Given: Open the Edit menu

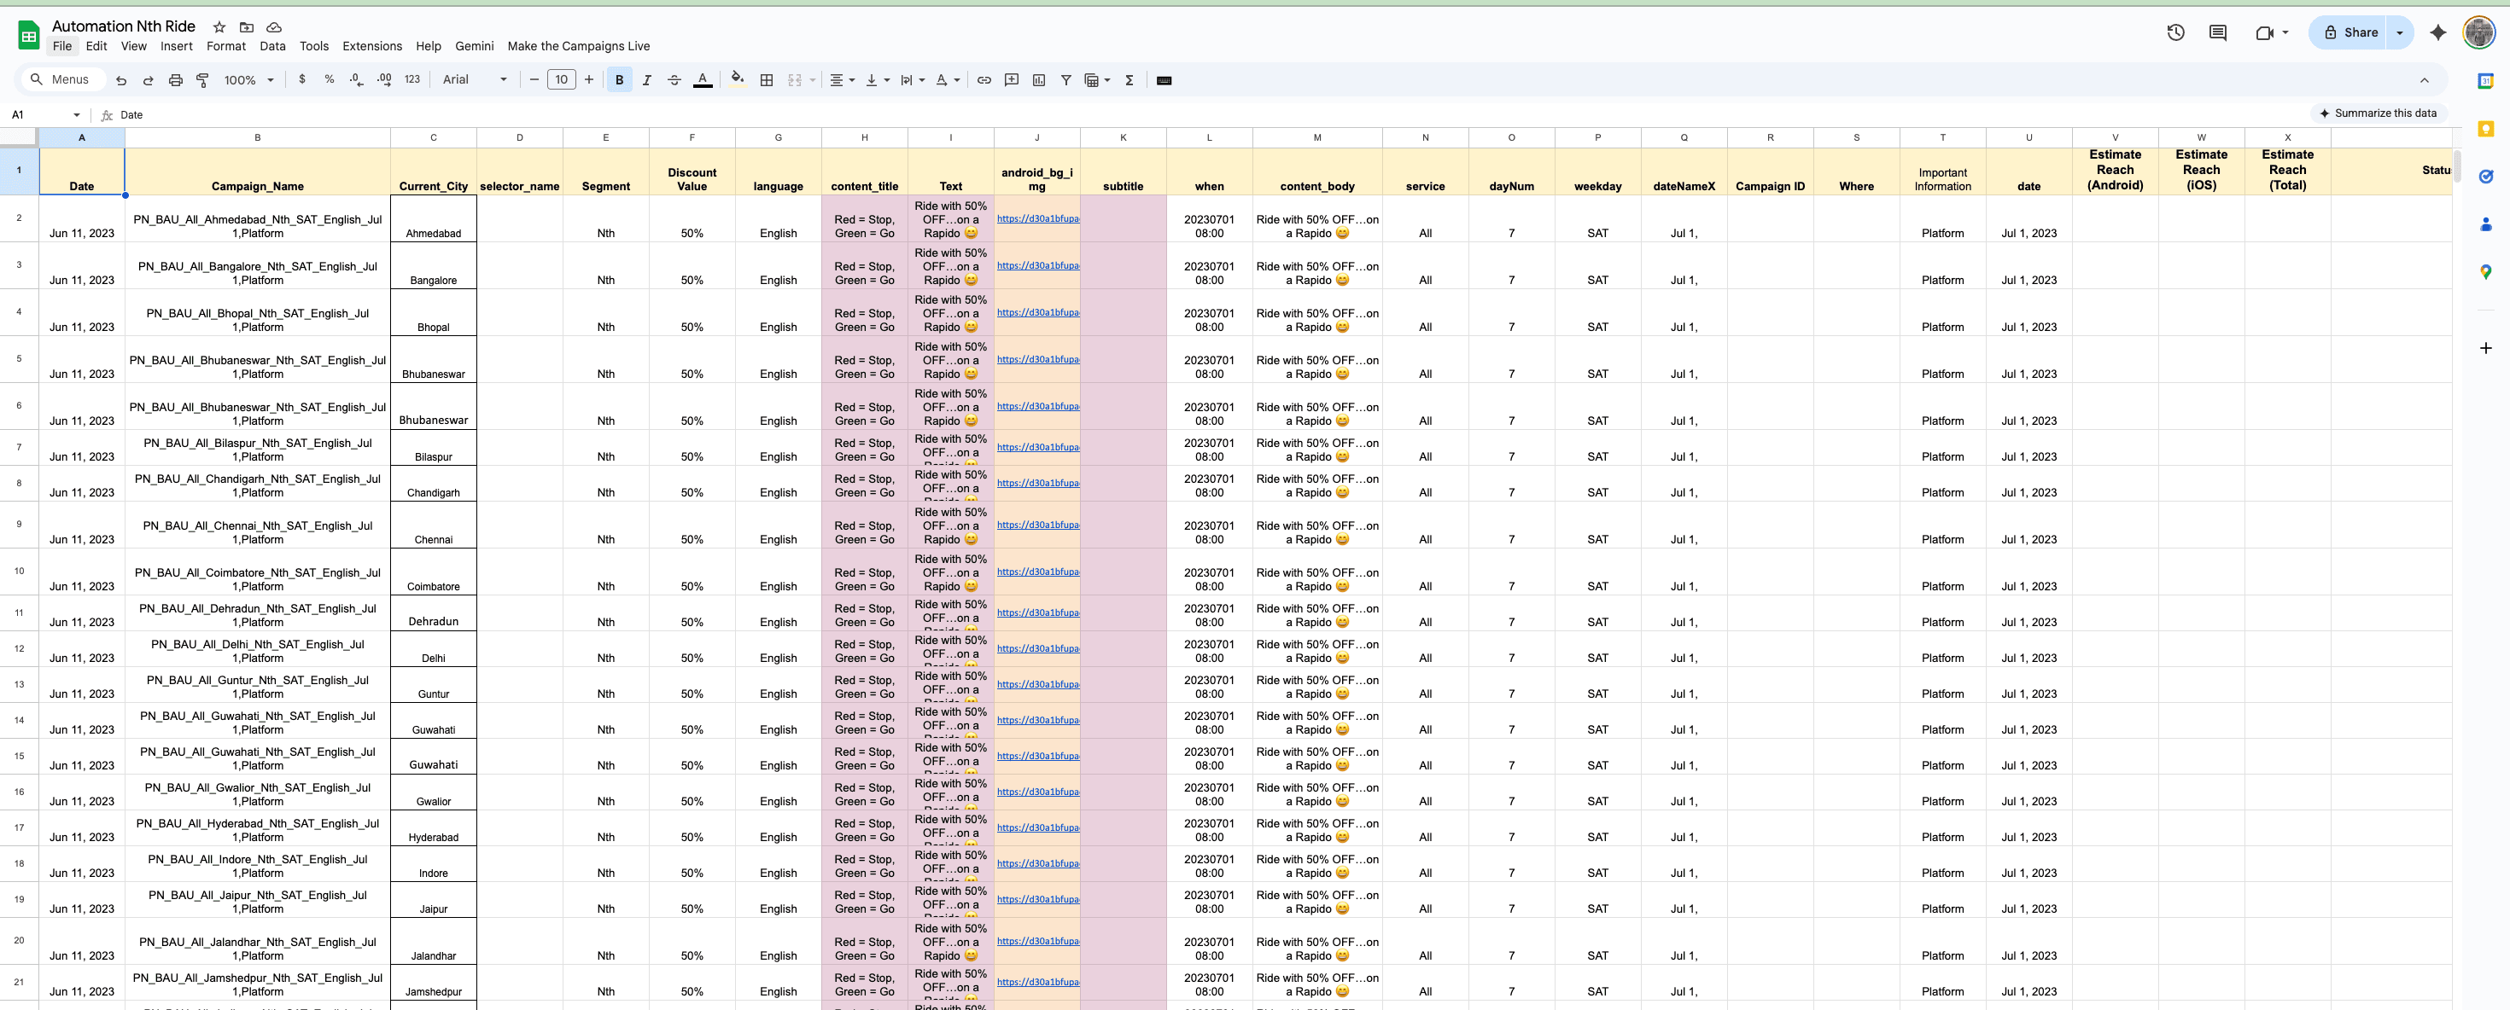Looking at the screenshot, I should coord(96,46).
